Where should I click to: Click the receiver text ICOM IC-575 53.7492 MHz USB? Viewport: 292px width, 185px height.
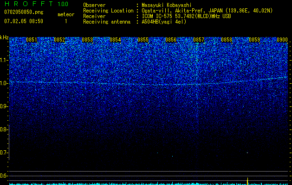(187, 16)
